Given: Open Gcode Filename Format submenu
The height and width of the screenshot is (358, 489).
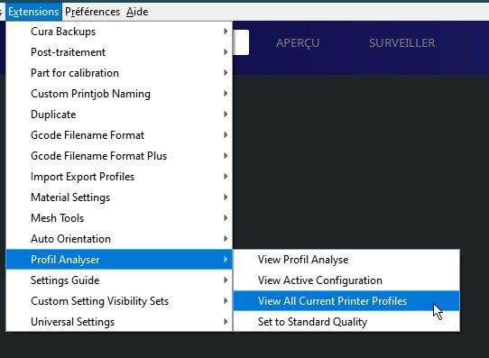Looking at the screenshot, I should [119, 135].
